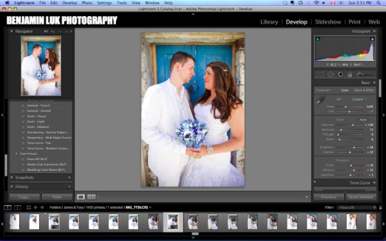
Task: Collapse the User Presets folder
Action: (x=17, y=154)
